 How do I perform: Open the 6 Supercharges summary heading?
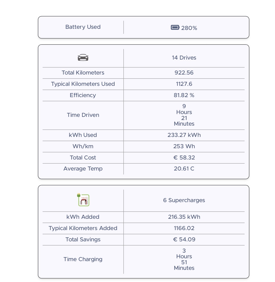click(184, 200)
